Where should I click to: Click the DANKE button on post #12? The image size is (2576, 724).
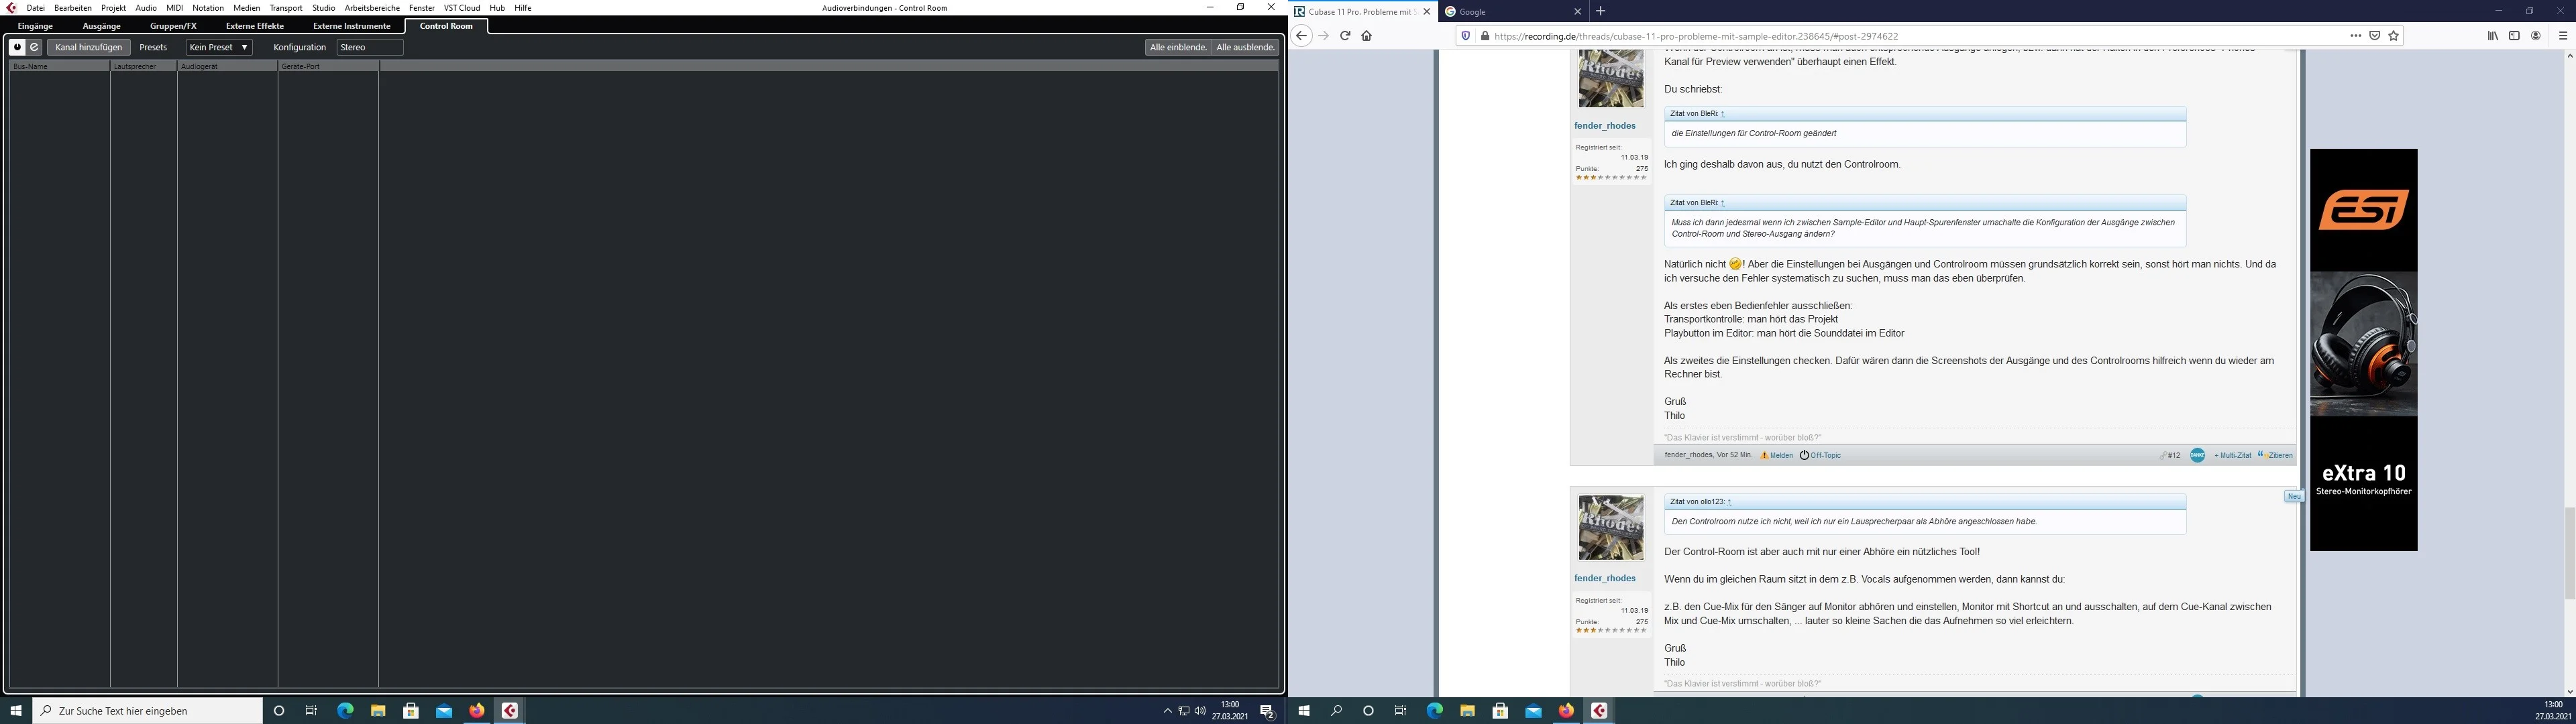click(2197, 455)
